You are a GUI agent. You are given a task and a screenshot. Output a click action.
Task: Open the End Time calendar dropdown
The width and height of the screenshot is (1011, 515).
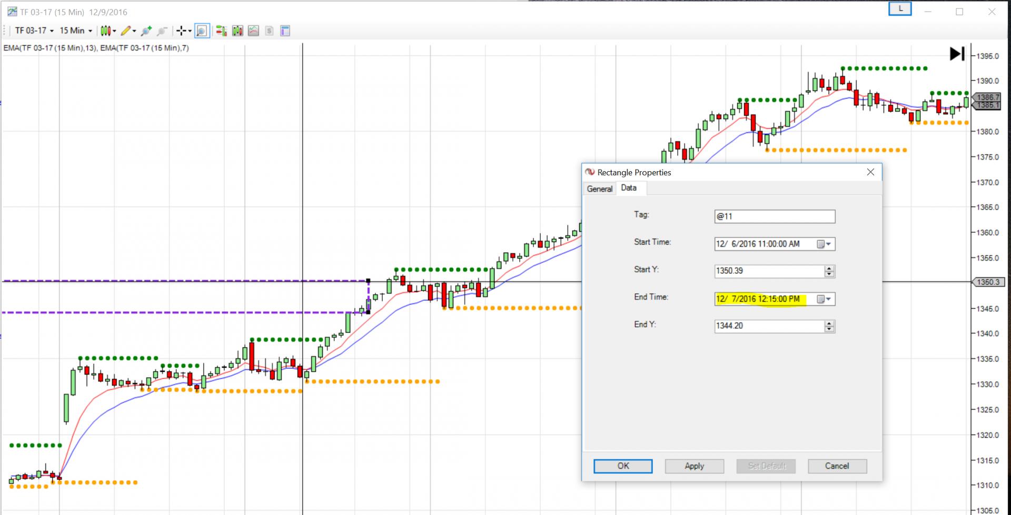point(824,299)
